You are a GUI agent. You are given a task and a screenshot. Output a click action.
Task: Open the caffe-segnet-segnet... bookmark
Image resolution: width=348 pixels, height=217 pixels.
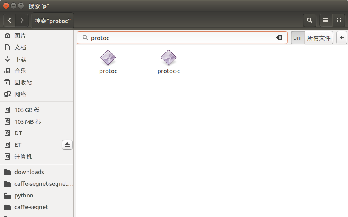tap(37, 184)
